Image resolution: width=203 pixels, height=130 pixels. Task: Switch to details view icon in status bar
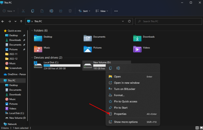point(197,128)
